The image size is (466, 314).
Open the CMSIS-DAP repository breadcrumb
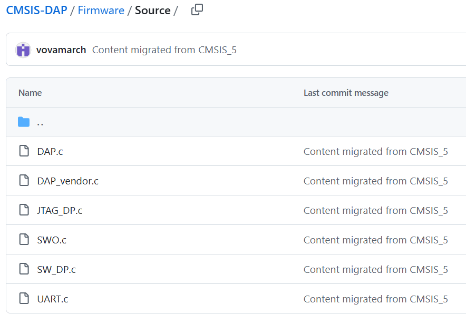pyautogui.click(x=36, y=10)
